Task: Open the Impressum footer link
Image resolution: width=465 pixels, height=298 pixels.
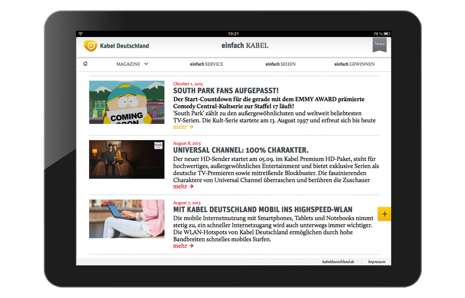Action: tap(377, 262)
